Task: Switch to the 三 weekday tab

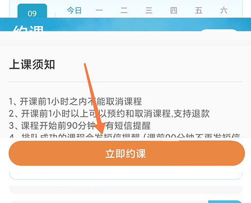Action: pyautogui.click(x=149, y=11)
